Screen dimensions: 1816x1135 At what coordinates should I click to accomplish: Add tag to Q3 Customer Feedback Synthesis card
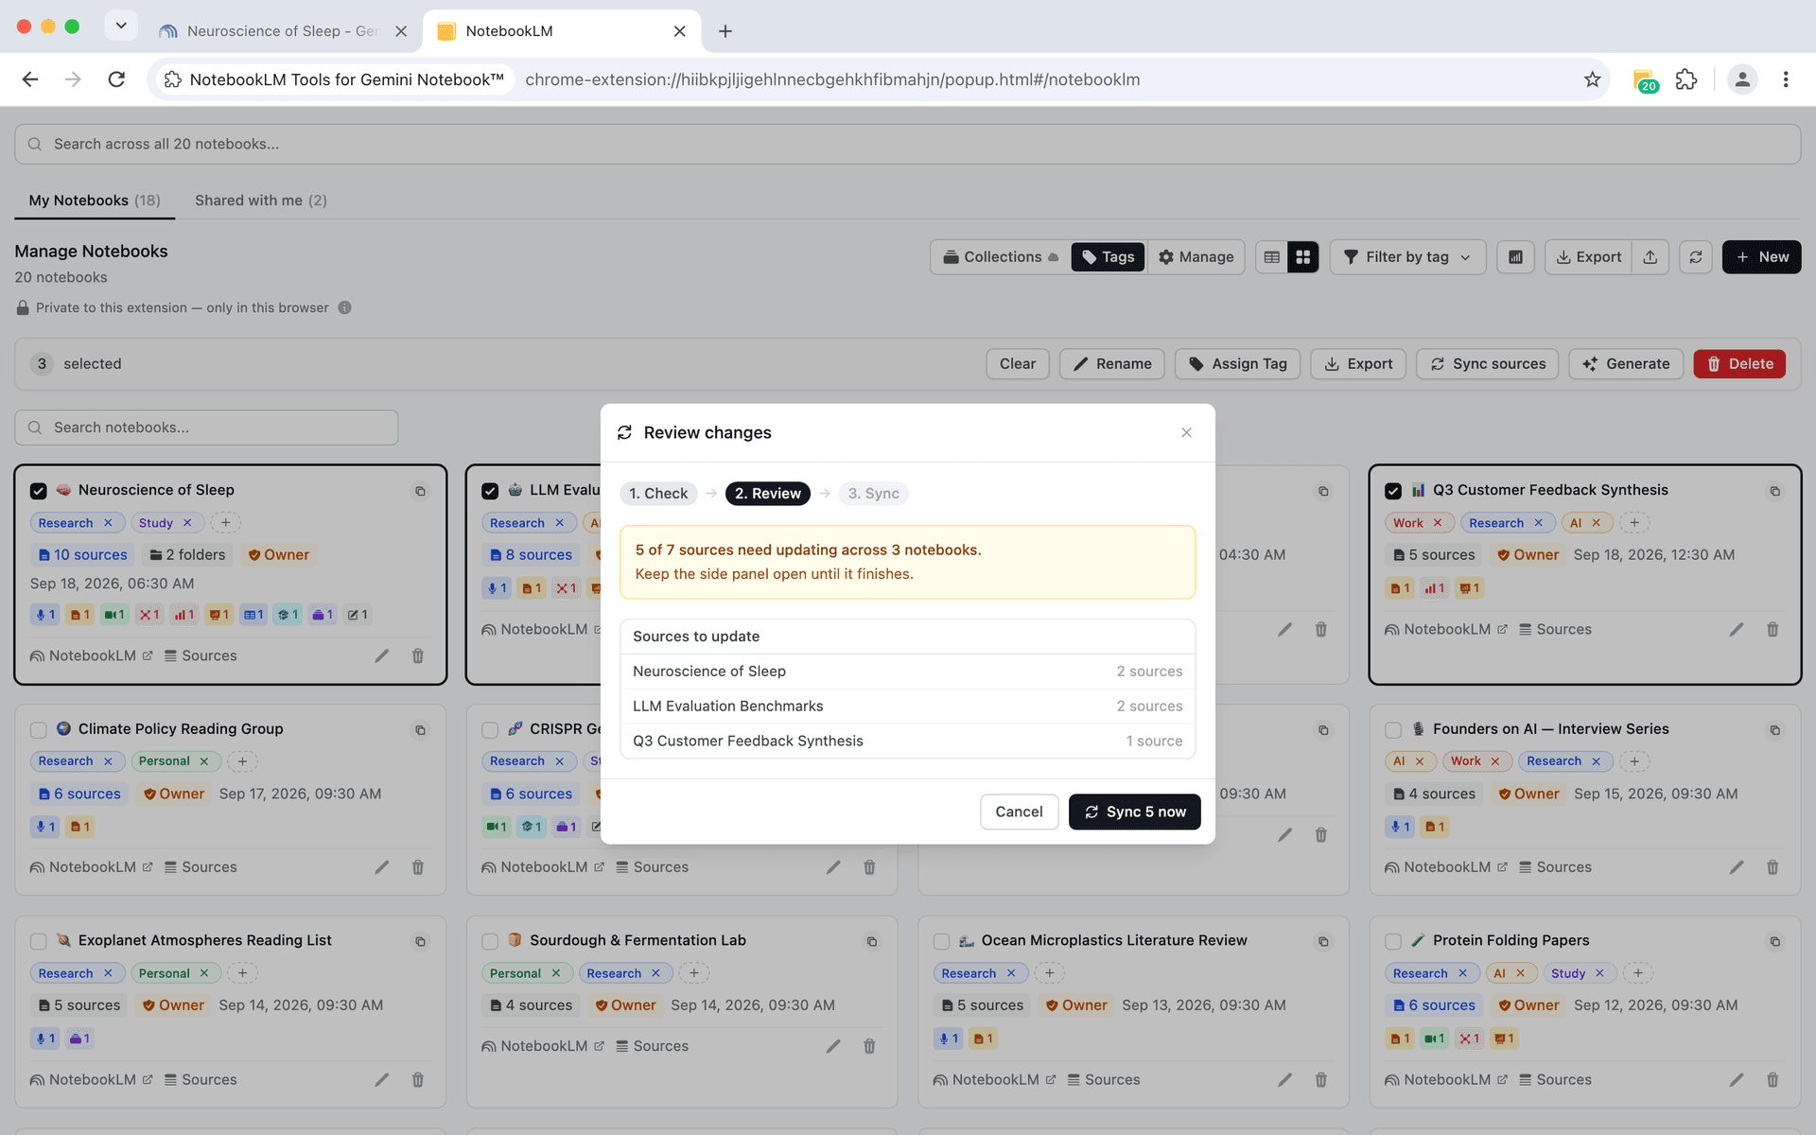1634,523
